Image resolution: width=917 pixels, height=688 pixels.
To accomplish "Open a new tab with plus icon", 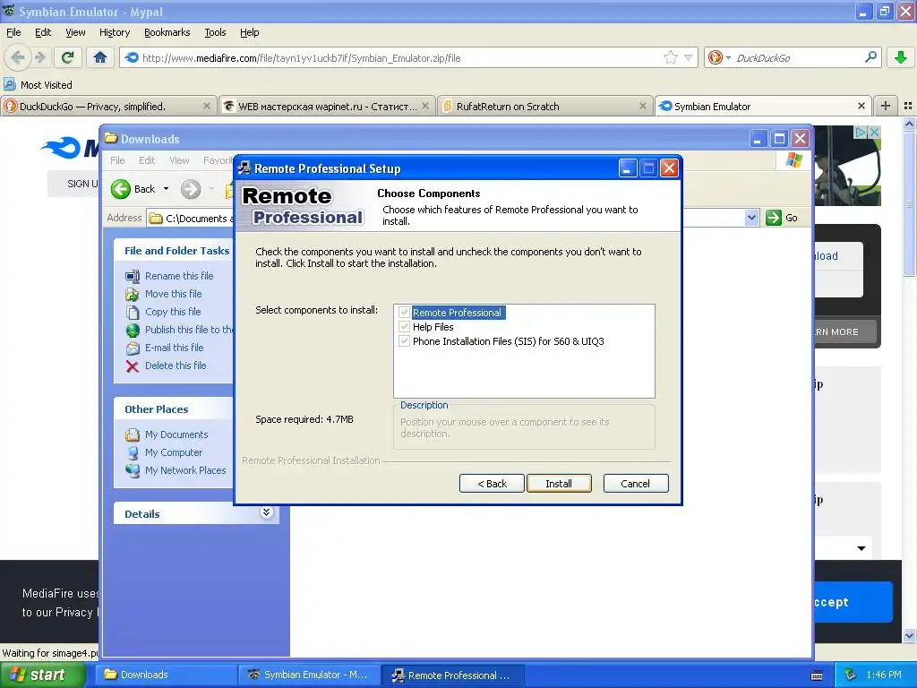I will click(x=886, y=106).
